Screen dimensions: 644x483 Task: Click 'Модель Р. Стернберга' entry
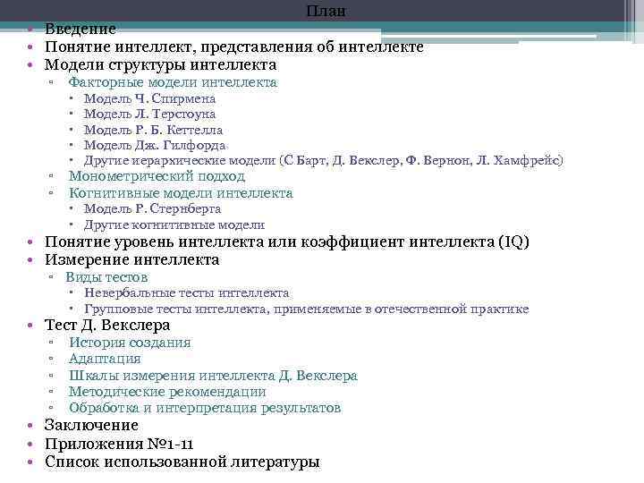[152, 208]
